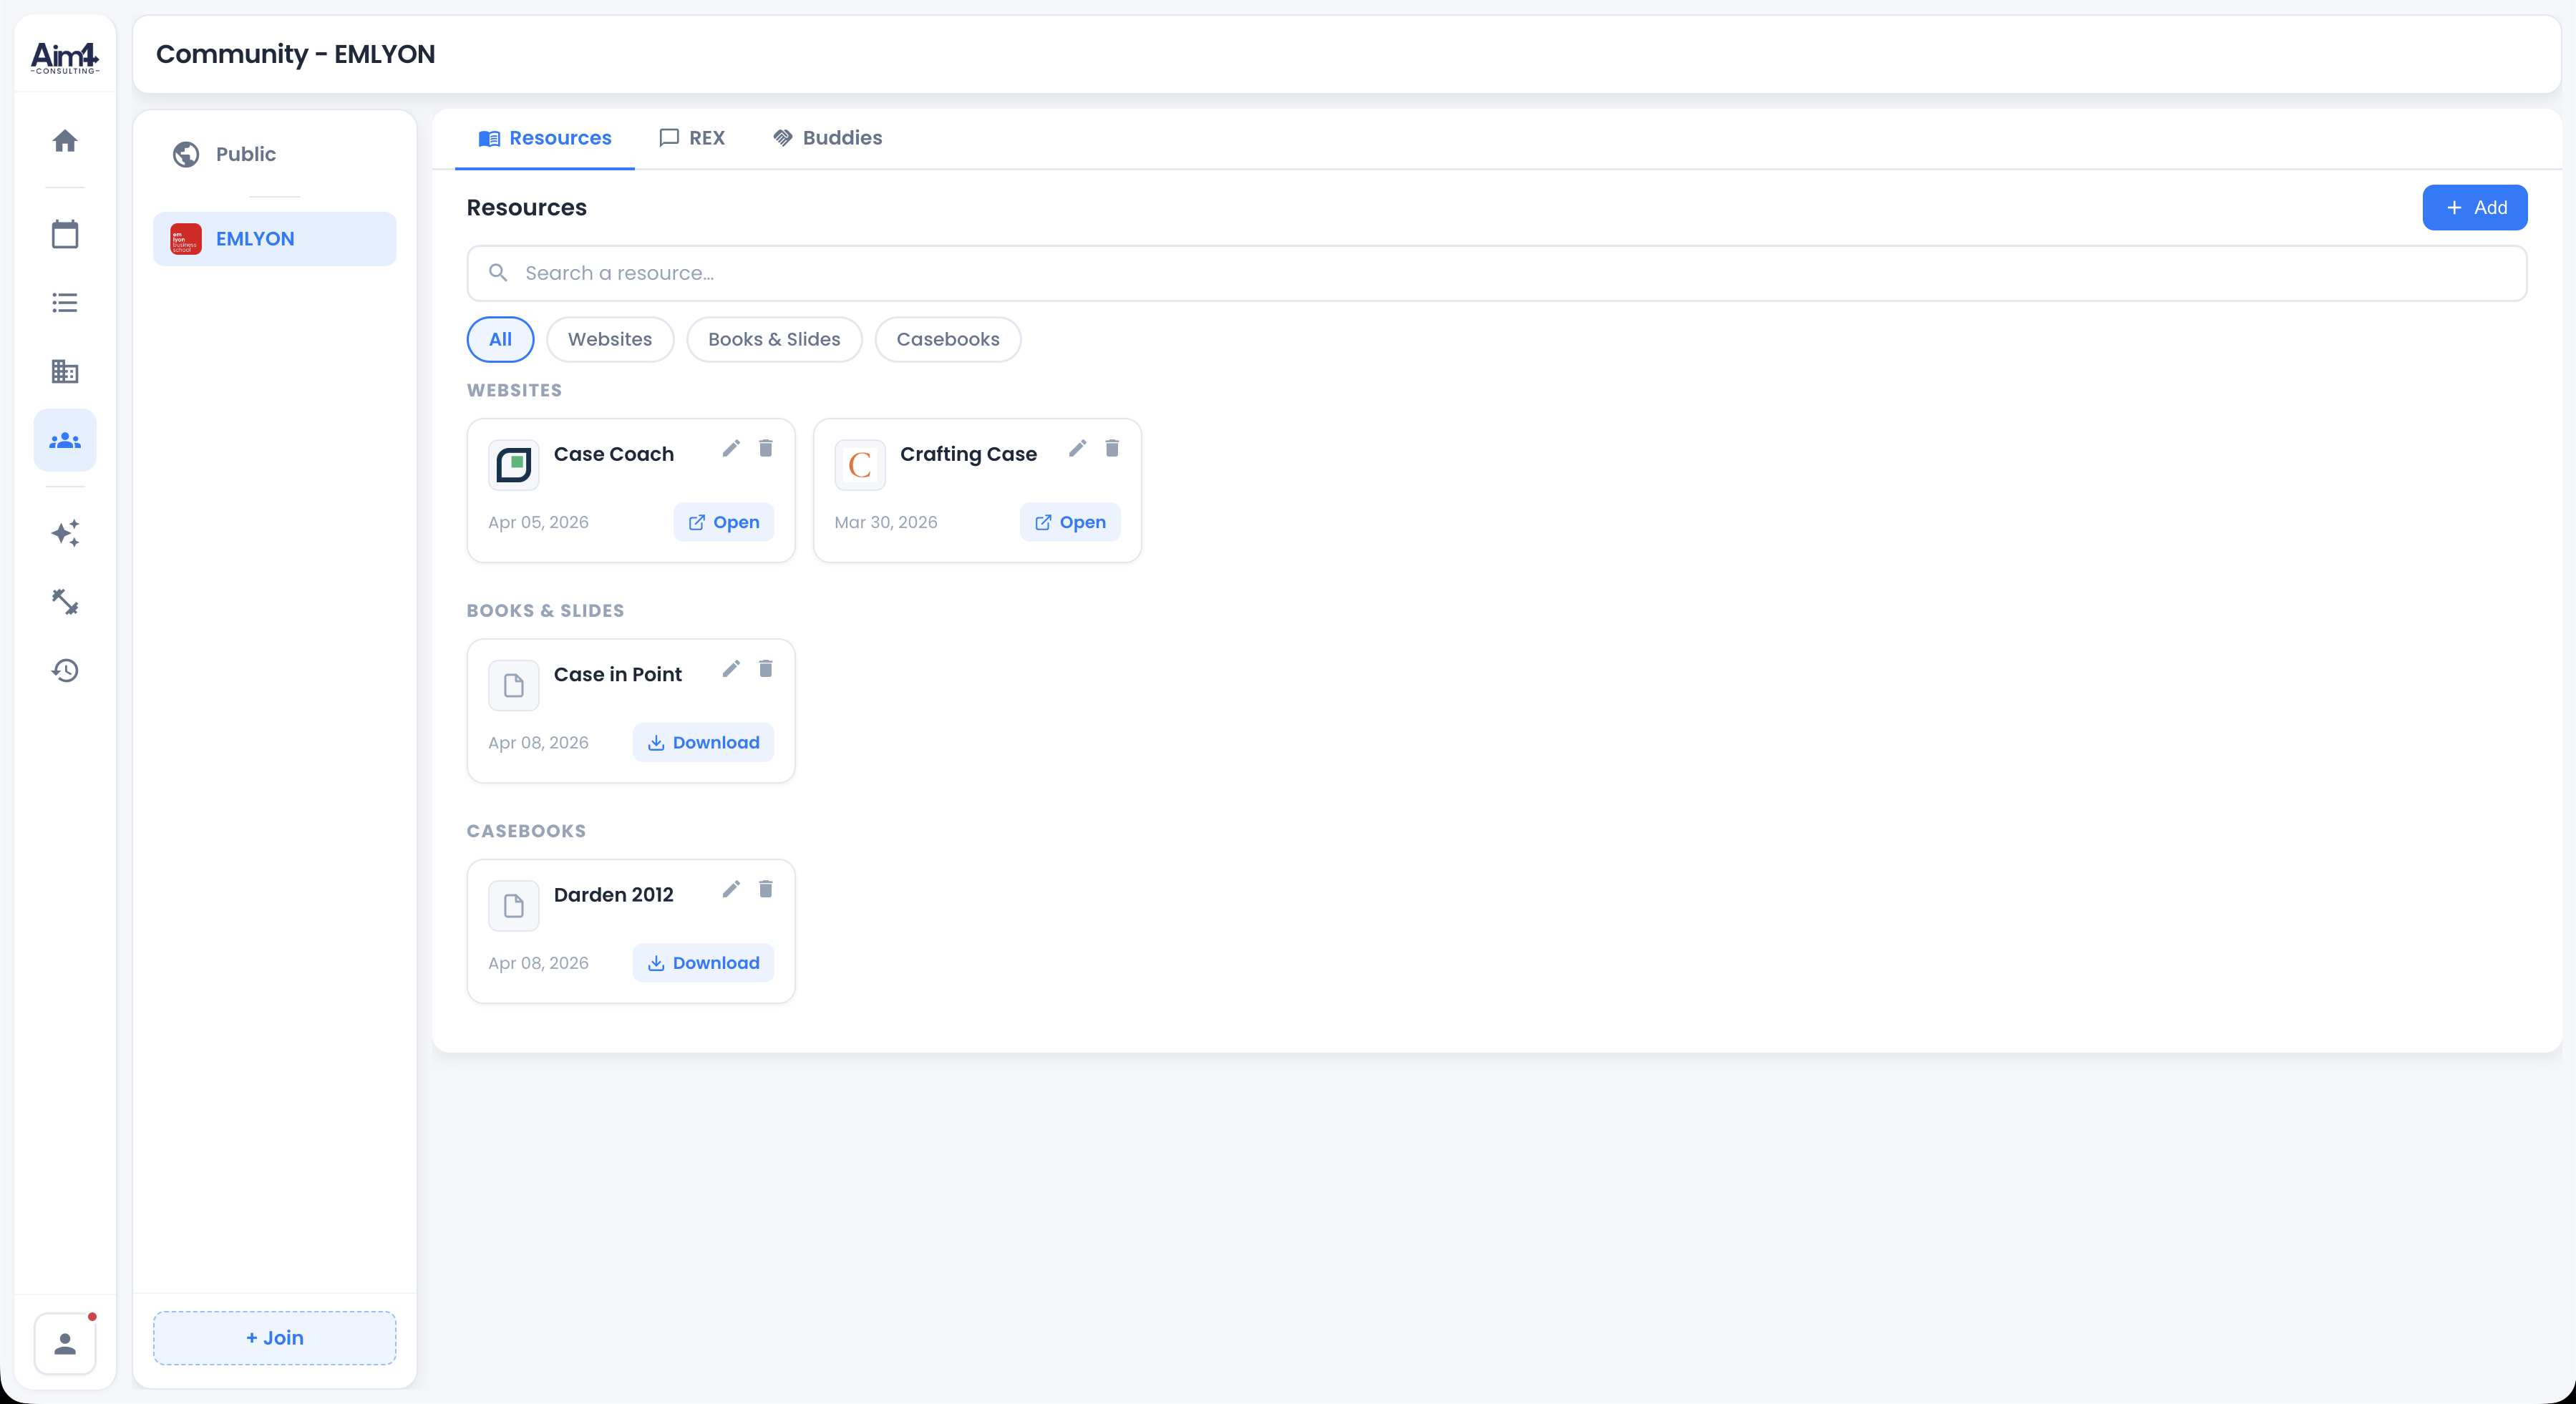Switch to the REX tab

click(692, 138)
